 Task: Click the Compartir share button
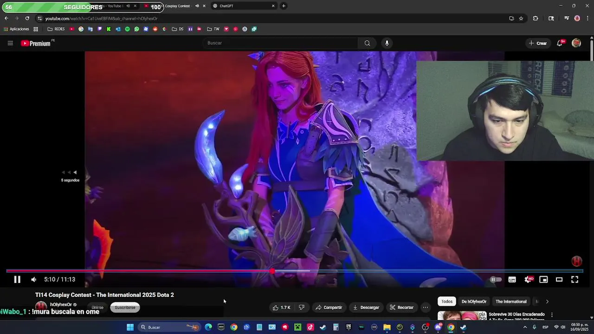point(329,308)
